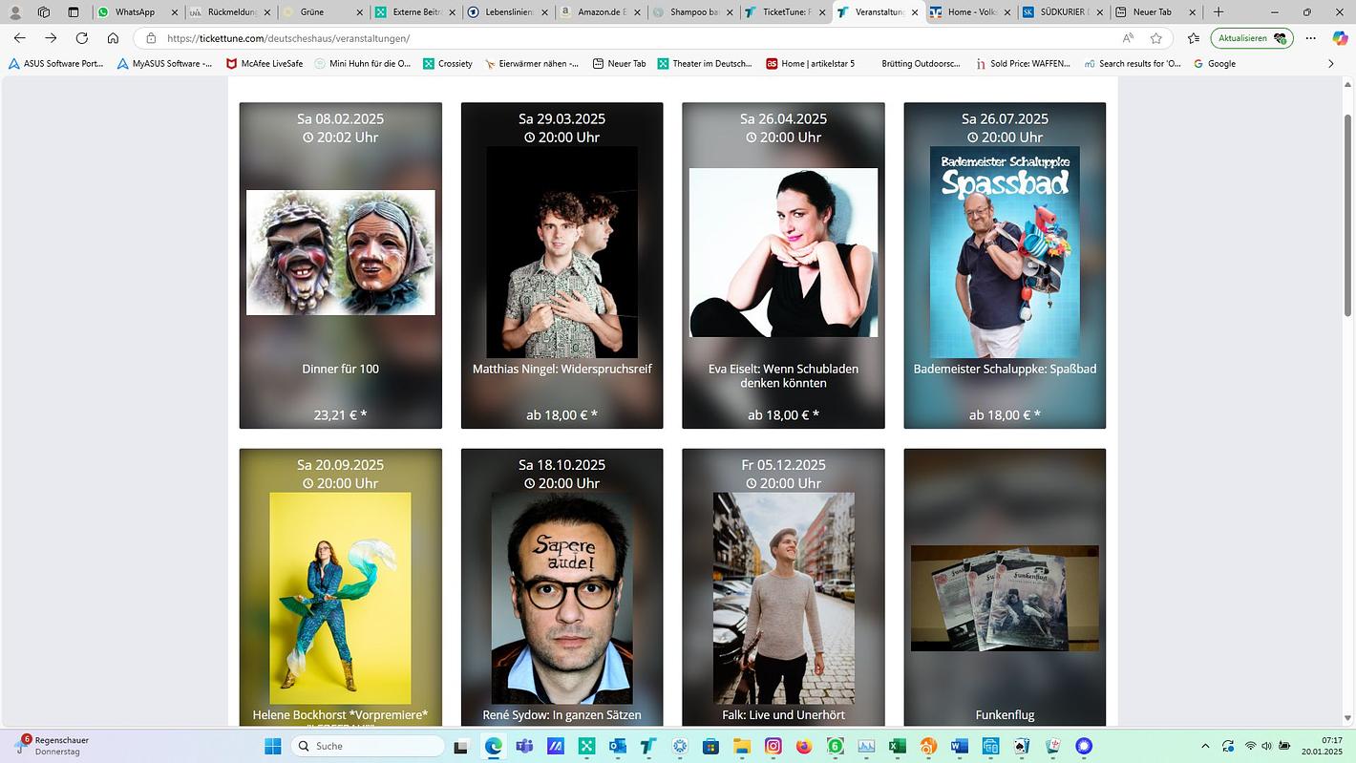Image resolution: width=1356 pixels, height=763 pixels.
Task: Open the Dinner für 100 event card
Action: click(x=341, y=265)
